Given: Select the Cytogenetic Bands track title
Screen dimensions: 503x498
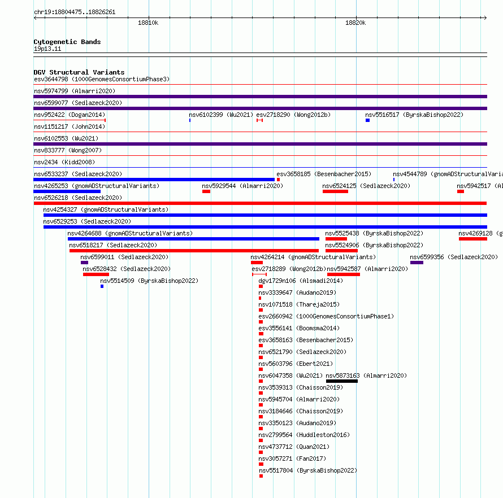Looking at the screenshot, I should tap(67, 42).
